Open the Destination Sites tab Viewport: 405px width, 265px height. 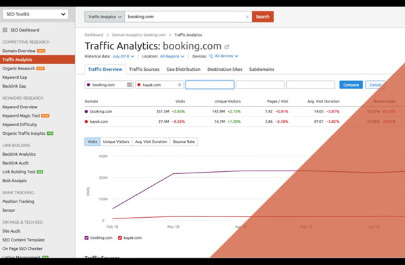click(x=225, y=69)
